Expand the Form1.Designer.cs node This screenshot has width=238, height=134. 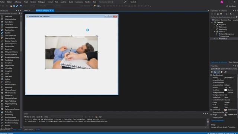click(216, 34)
